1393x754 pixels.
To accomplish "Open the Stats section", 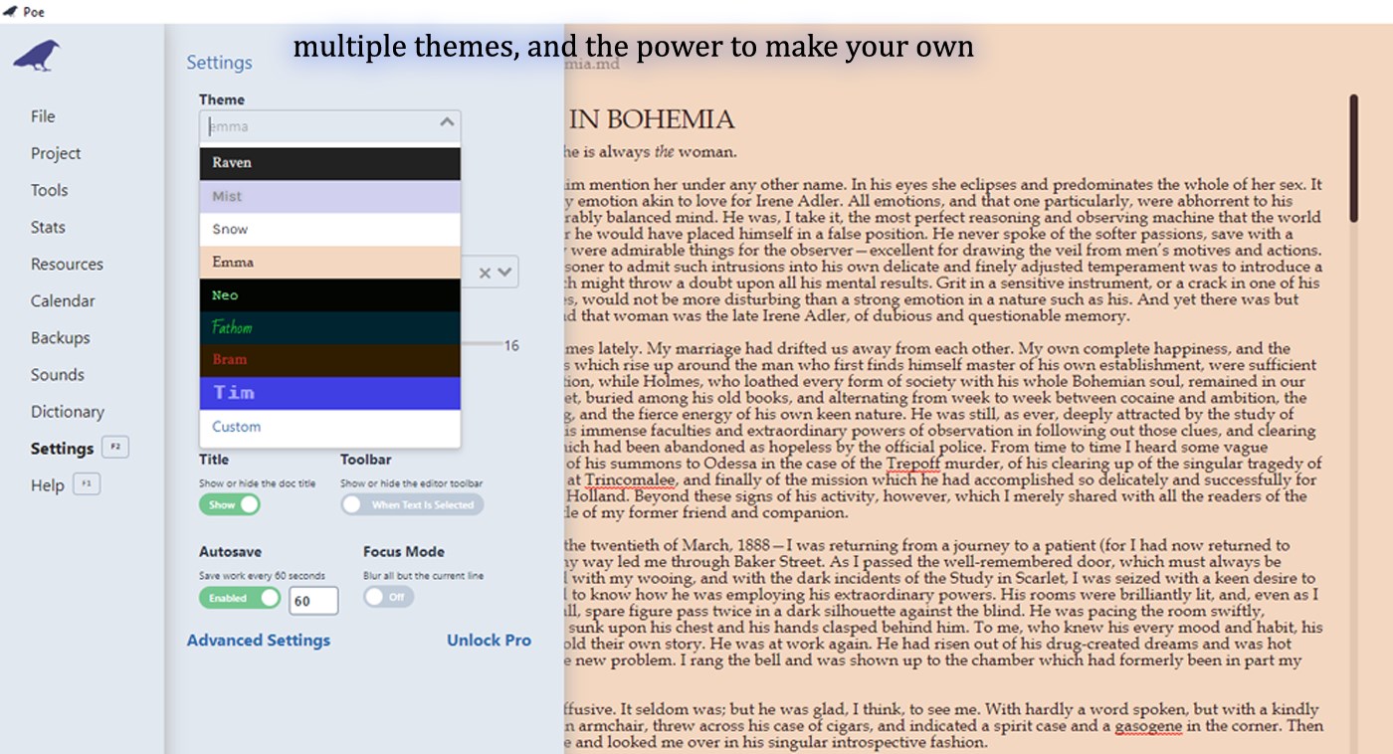I will 48,227.
